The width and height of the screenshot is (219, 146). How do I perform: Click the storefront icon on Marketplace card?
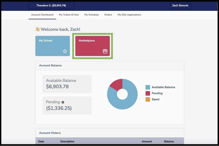(x=105, y=51)
